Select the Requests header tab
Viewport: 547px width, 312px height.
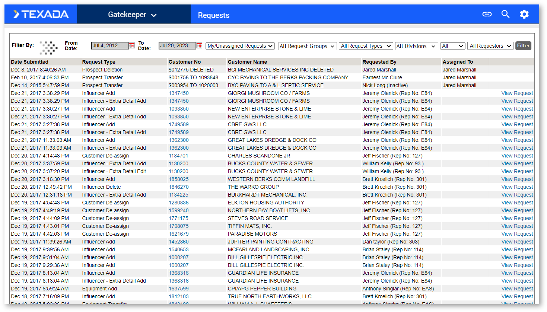click(x=214, y=15)
